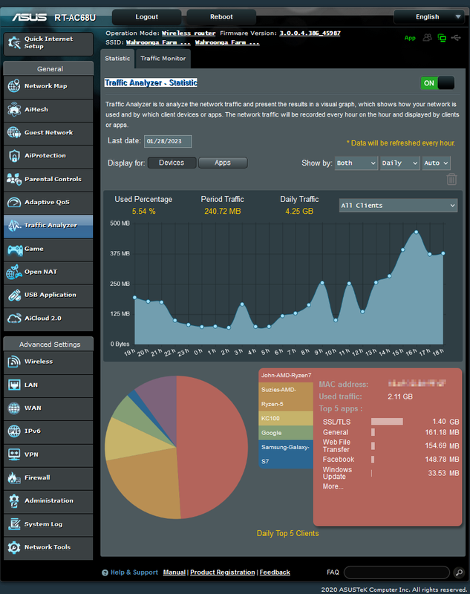Click the Logout button
Screen dimensions: 470x594
(146, 16)
